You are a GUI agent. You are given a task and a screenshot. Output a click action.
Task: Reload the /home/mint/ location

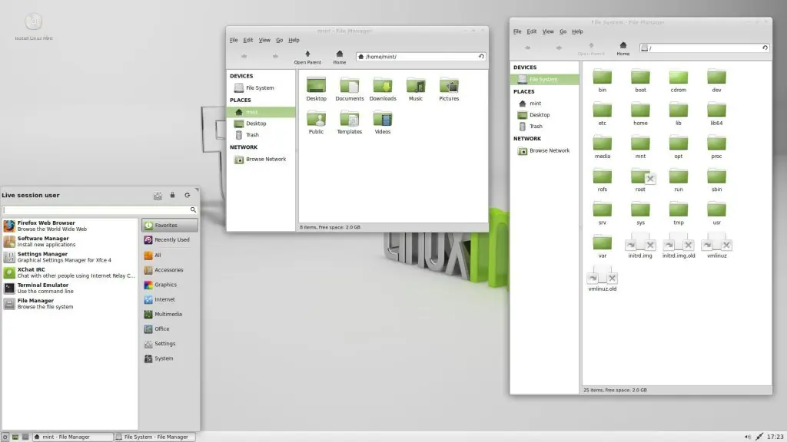(481, 56)
